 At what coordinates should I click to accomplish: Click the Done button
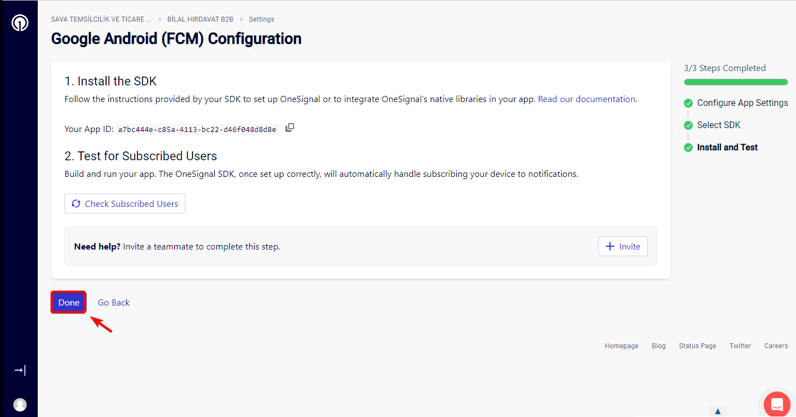pos(69,302)
